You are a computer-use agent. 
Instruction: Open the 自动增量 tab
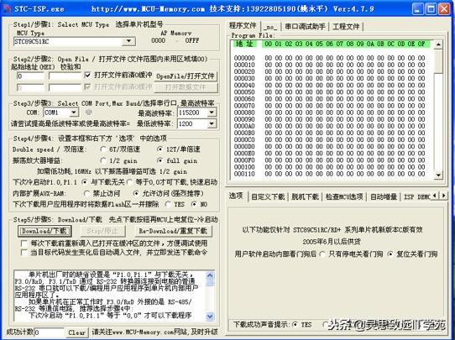coord(384,196)
